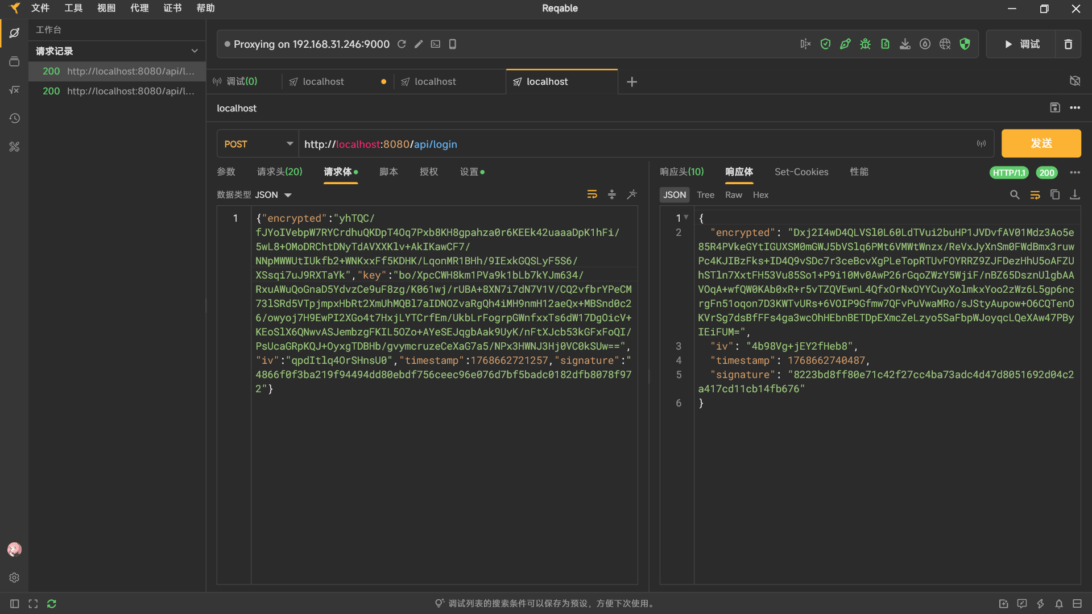
Task: Click the trash icon beside 调试
Action: click(x=1068, y=44)
